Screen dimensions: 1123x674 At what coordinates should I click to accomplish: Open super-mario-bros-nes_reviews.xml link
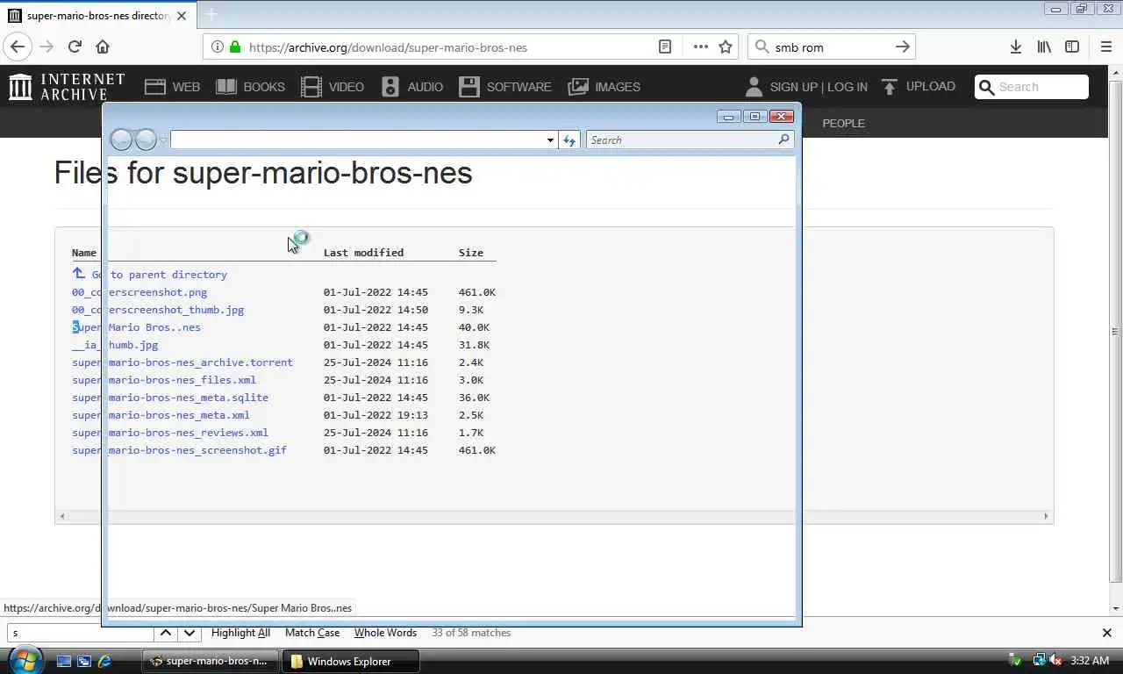coord(170,433)
